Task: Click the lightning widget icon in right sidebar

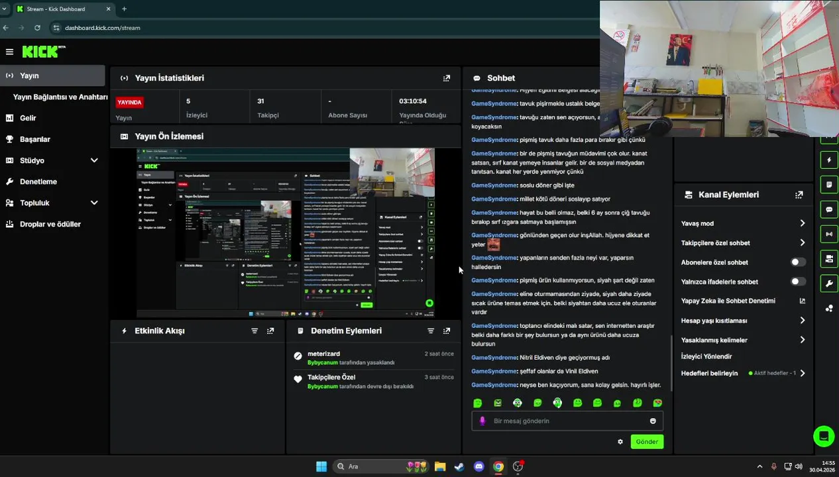Action: pyautogui.click(x=829, y=160)
